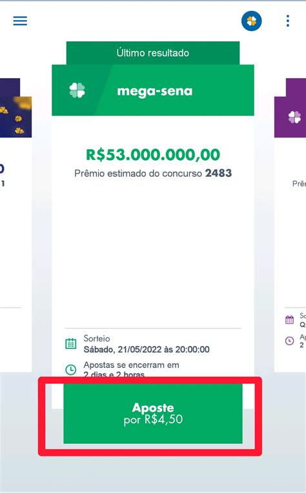Click the golden clovers image on left card
Viewport: 306px width, 493px height.
pos(15,117)
